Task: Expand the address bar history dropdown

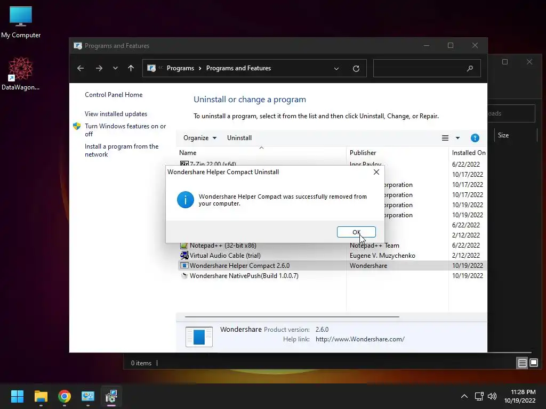Action: click(x=336, y=69)
